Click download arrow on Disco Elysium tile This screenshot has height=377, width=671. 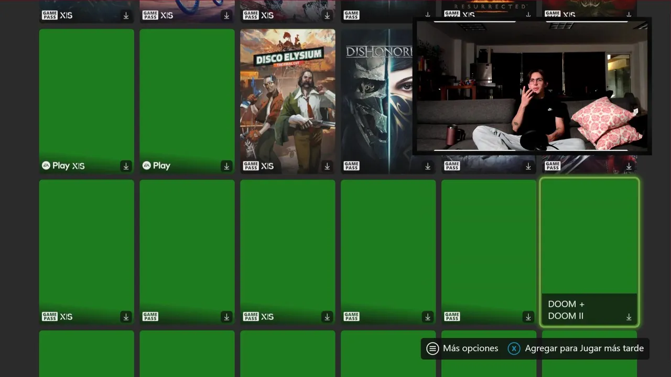click(x=327, y=166)
